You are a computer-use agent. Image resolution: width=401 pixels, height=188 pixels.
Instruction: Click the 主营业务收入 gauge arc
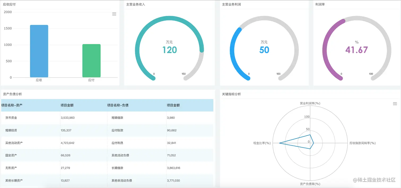(169, 19)
